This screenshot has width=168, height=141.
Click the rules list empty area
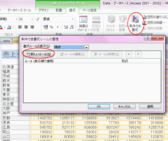click(92, 83)
